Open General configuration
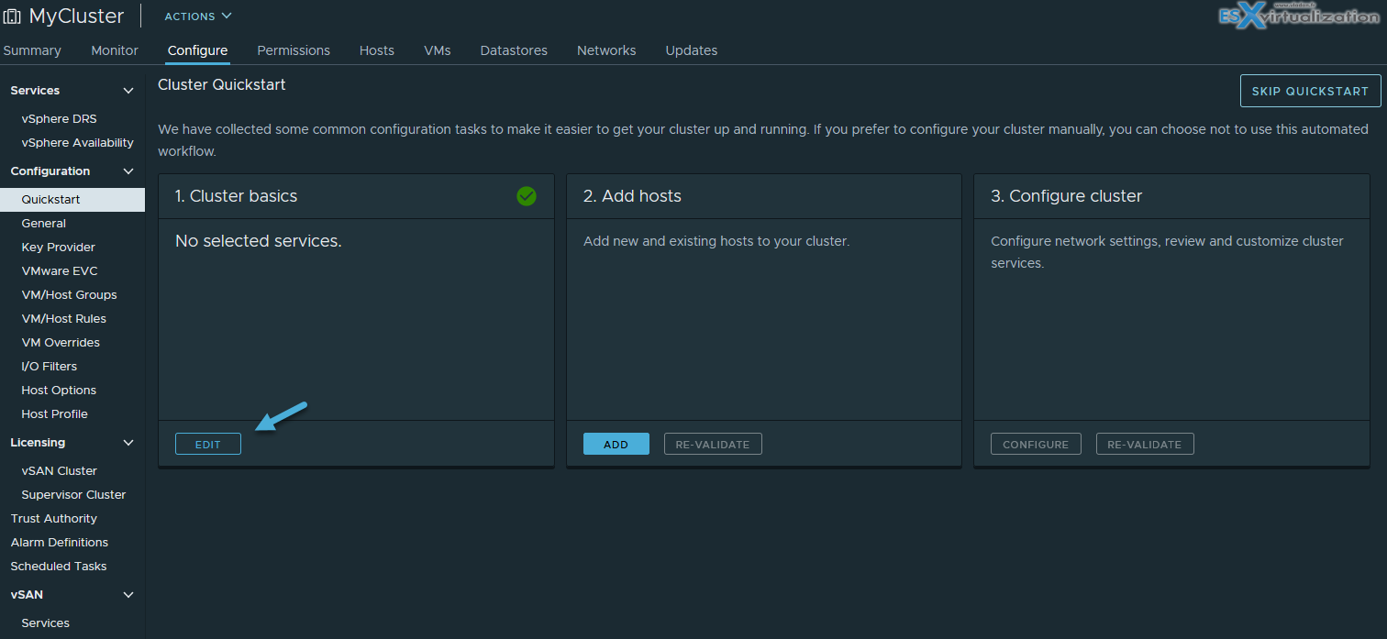 (x=44, y=224)
